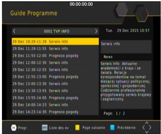Switch to previous channel with left arrow
This screenshot has width=161, height=134.
[x=14, y=31]
